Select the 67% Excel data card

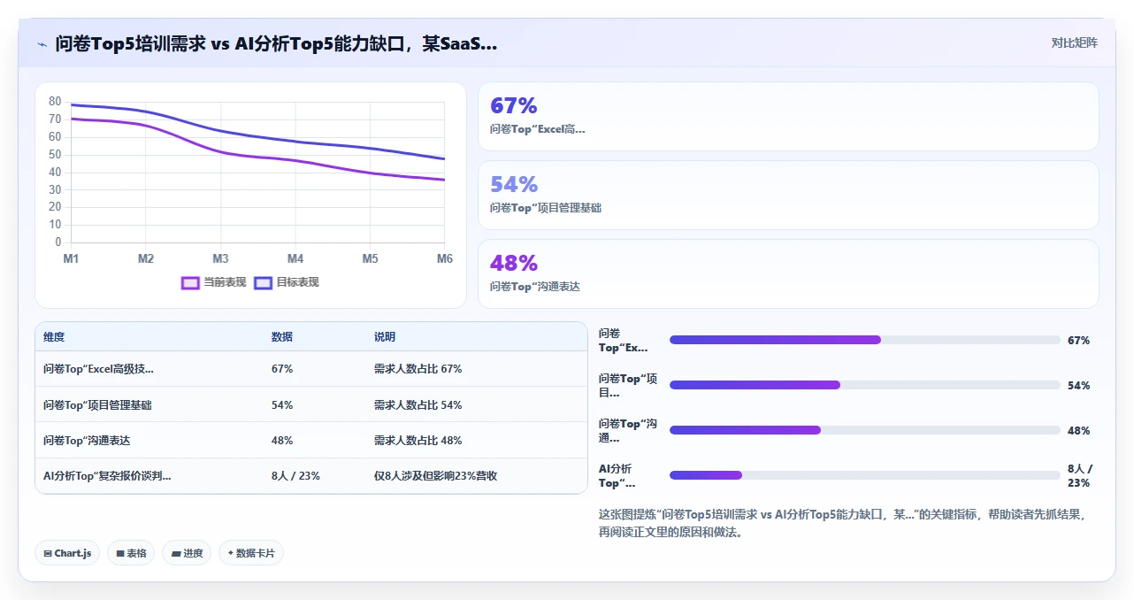[788, 117]
